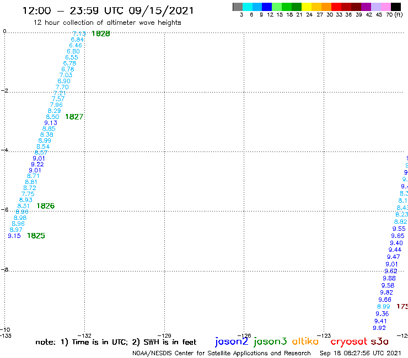
Task: Click the 8.97 wave height value
Action: click(16, 230)
